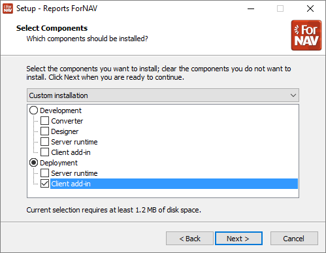This screenshot has height=253, width=326.
Task: Enable the Development Converter checkbox
Action: tap(44, 121)
